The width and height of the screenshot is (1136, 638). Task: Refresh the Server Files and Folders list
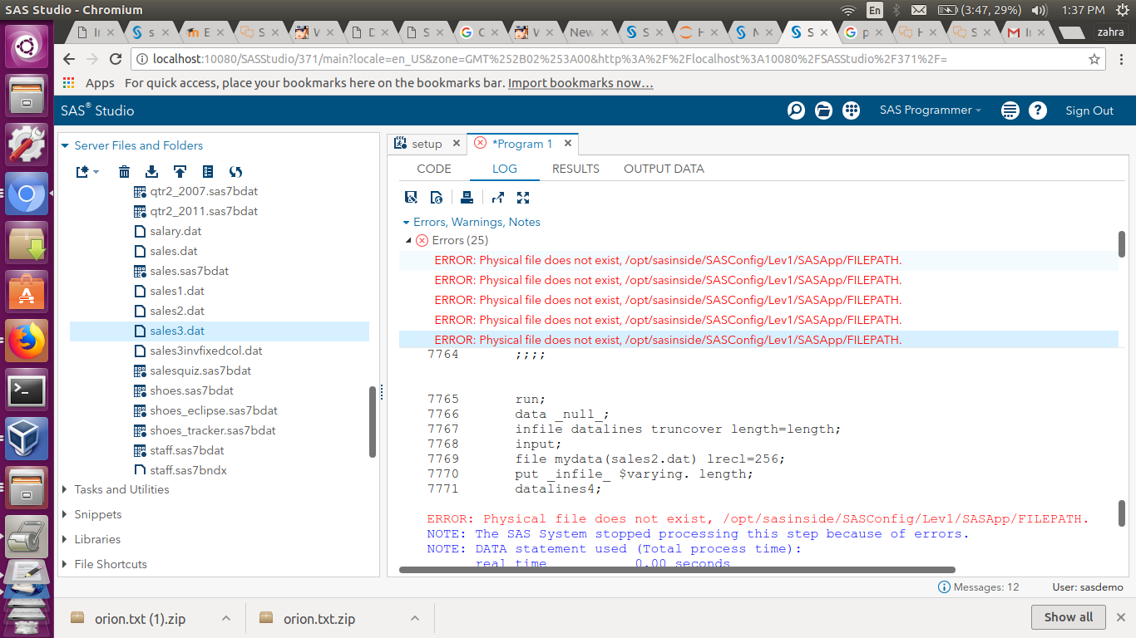[235, 172]
